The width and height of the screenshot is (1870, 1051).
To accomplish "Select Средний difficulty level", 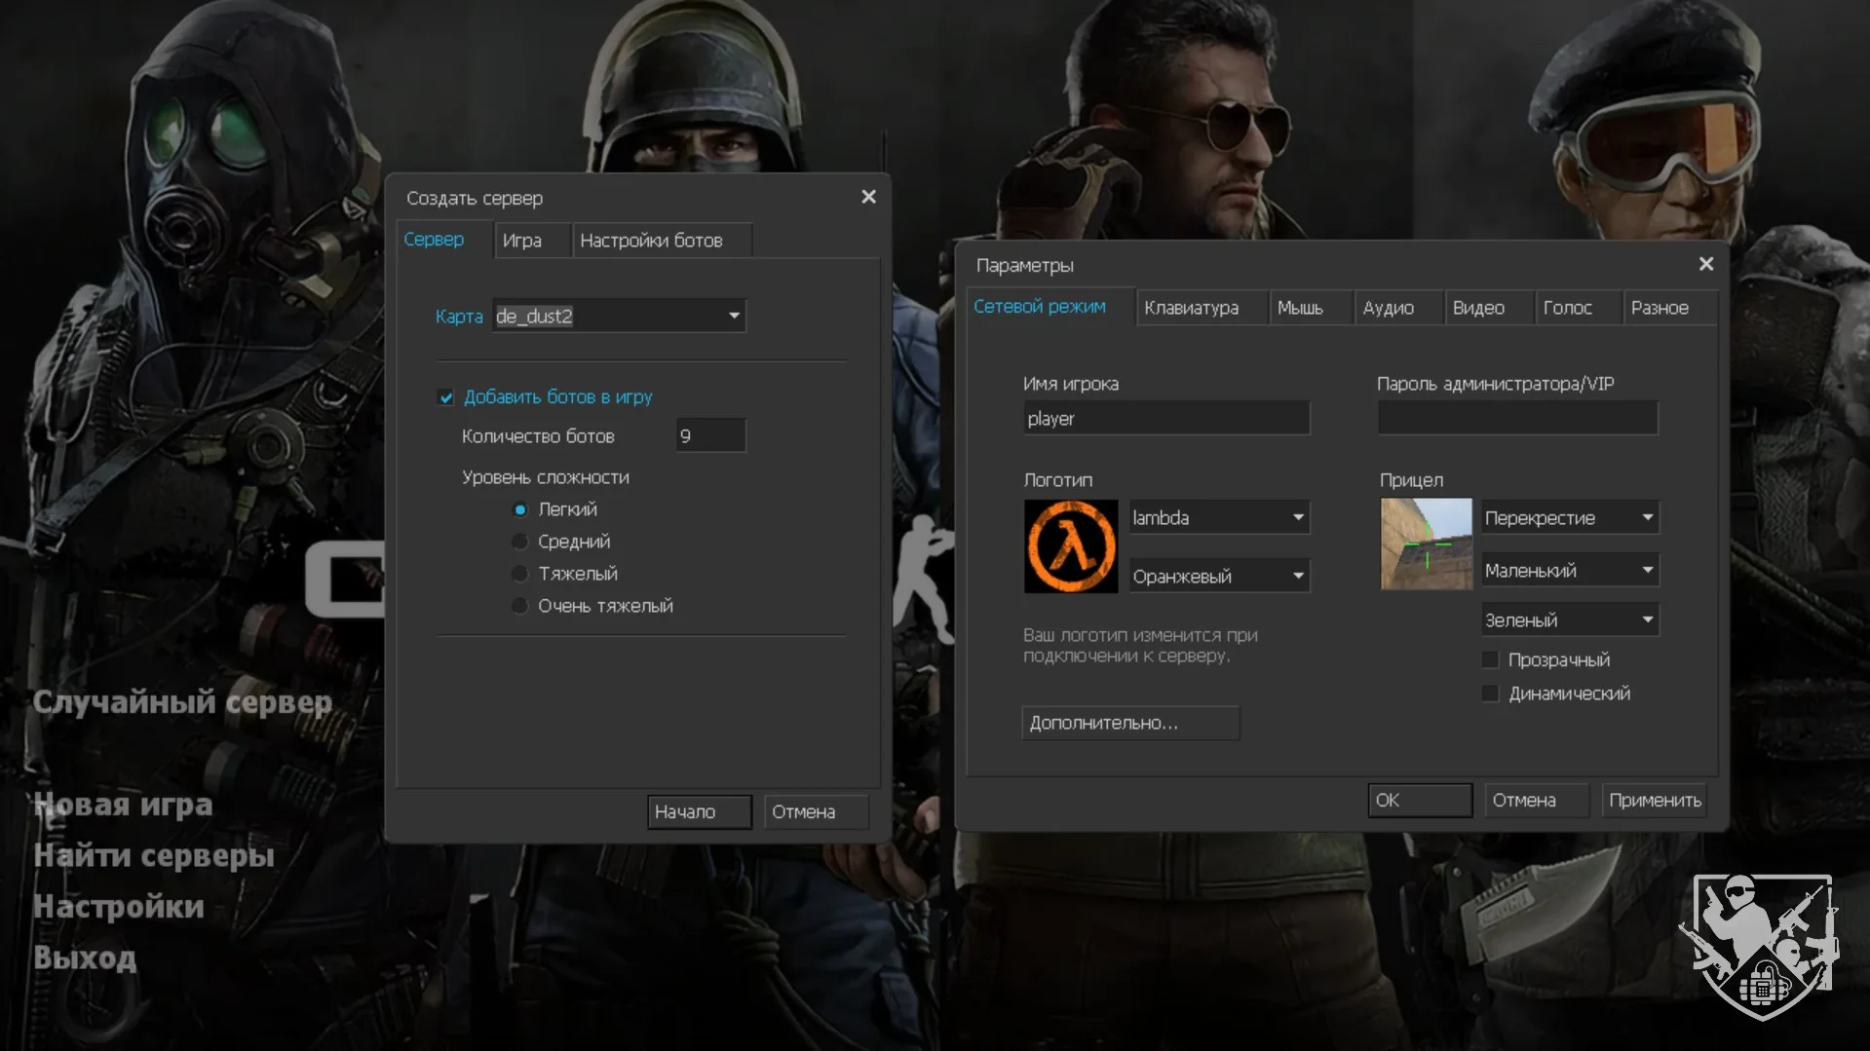I will (520, 542).
